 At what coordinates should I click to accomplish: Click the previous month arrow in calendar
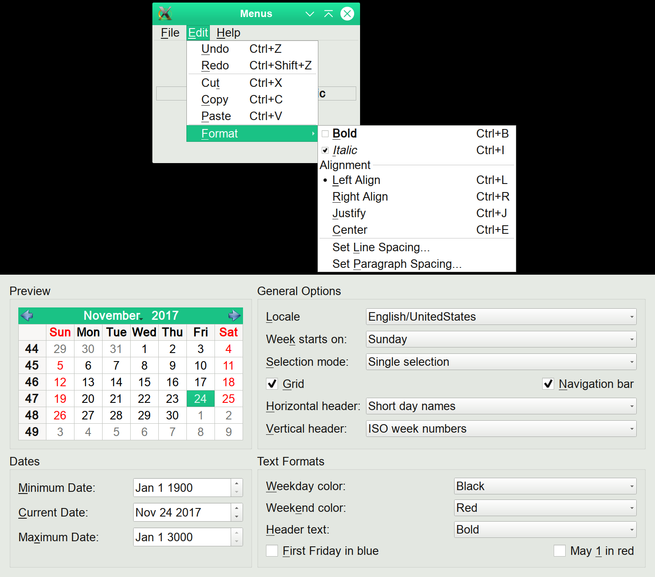(x=27, y=316)
